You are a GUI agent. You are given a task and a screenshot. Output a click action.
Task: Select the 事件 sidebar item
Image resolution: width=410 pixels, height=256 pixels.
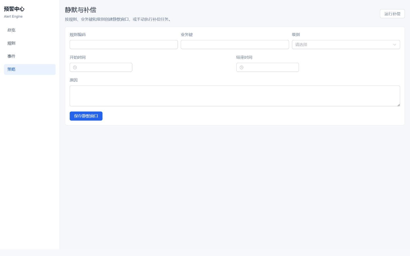(30, 56)
